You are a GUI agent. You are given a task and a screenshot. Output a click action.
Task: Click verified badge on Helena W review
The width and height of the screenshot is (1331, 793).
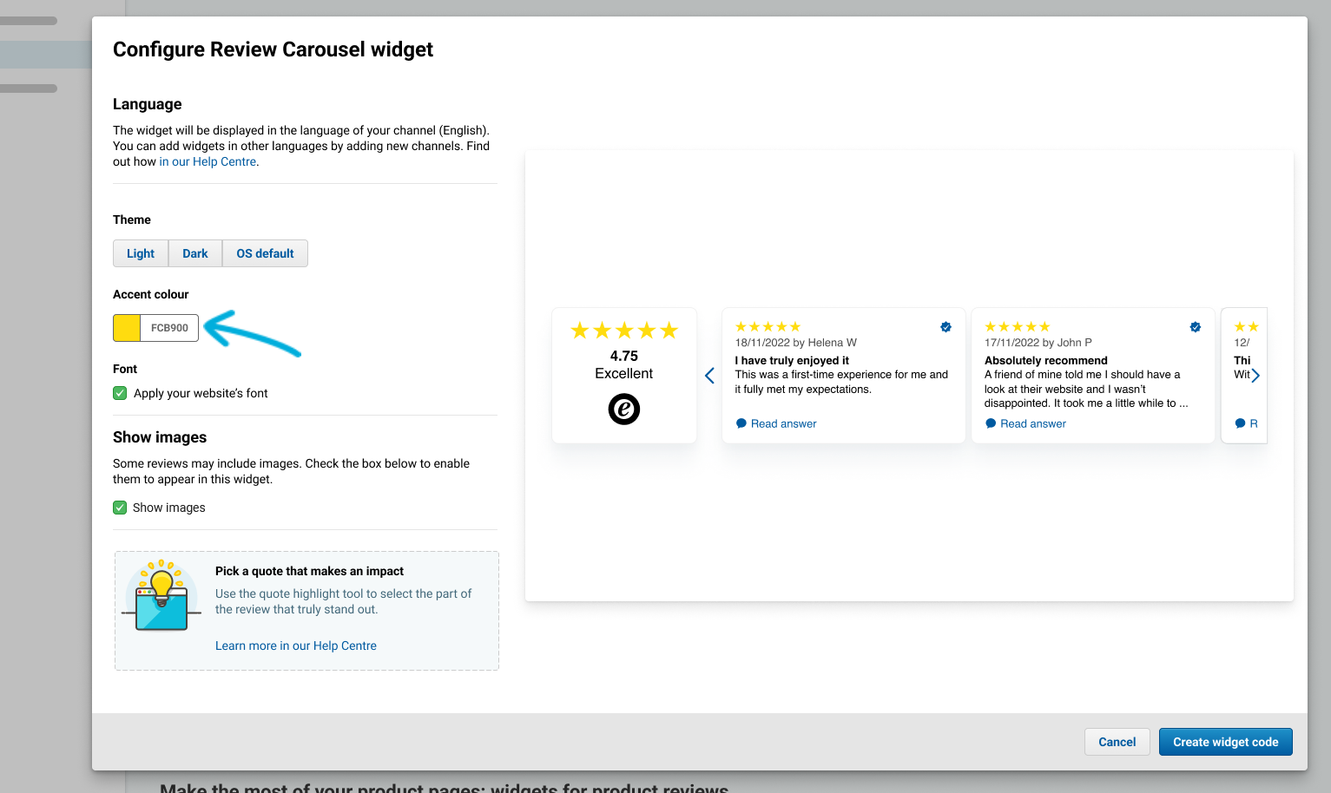(946, 327)
